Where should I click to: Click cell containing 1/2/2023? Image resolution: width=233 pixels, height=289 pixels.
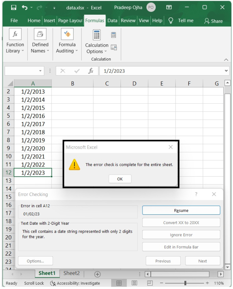point(33,173)
